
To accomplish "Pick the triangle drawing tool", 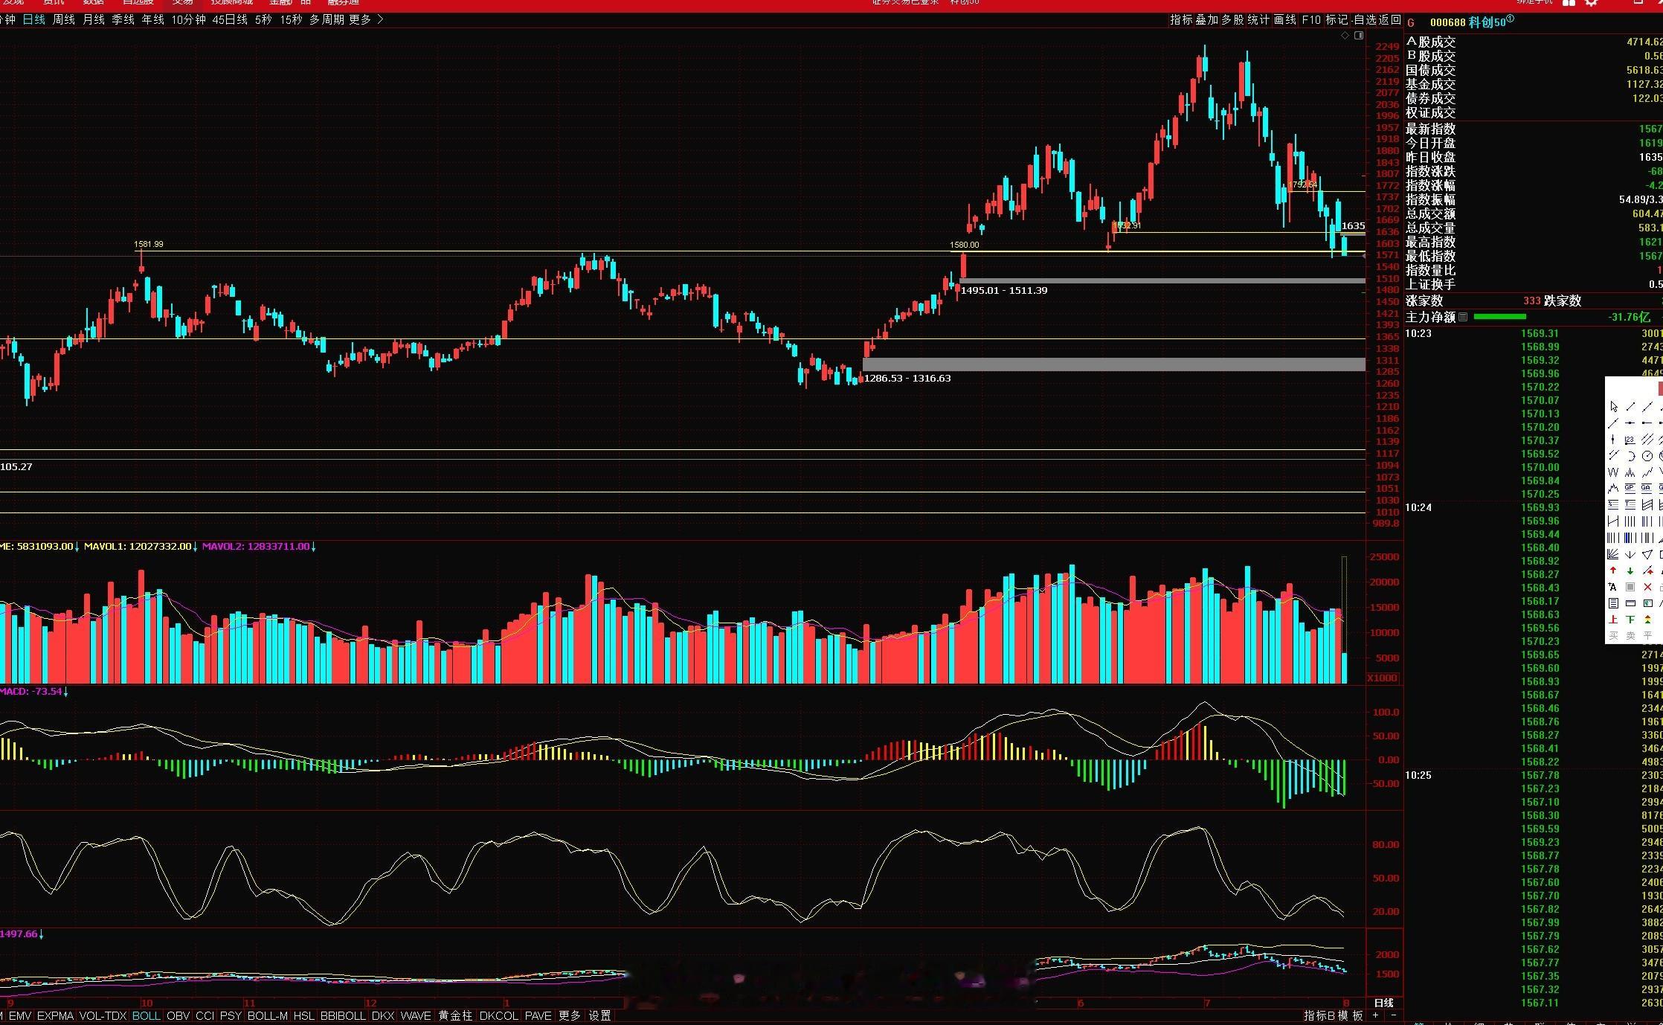I will click(x=1647, y=554).
